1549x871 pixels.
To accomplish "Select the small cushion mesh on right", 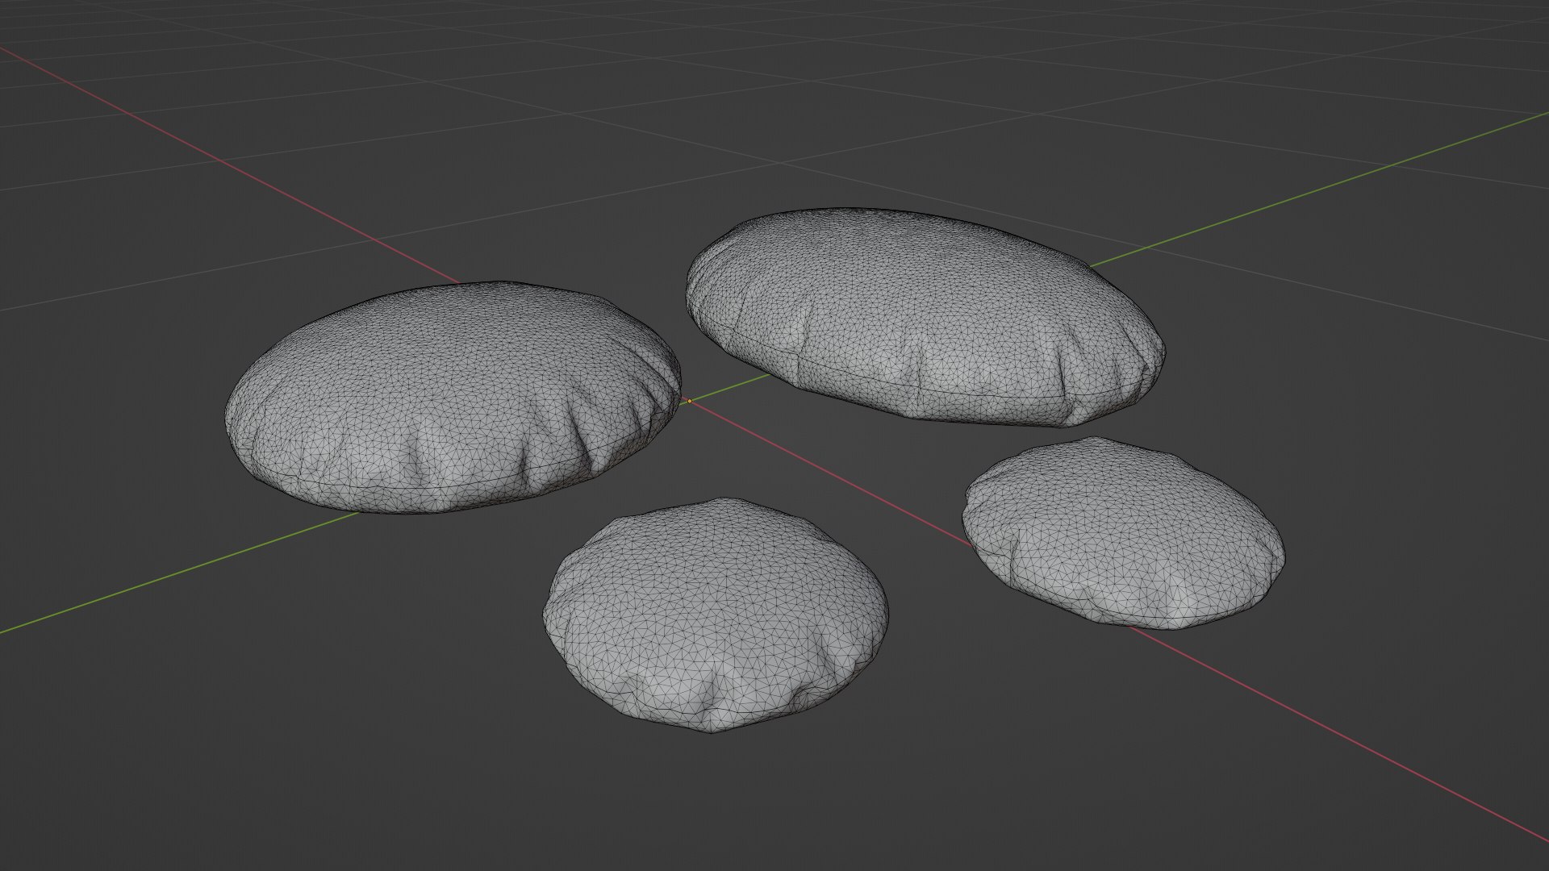I will coord(1124,533).
